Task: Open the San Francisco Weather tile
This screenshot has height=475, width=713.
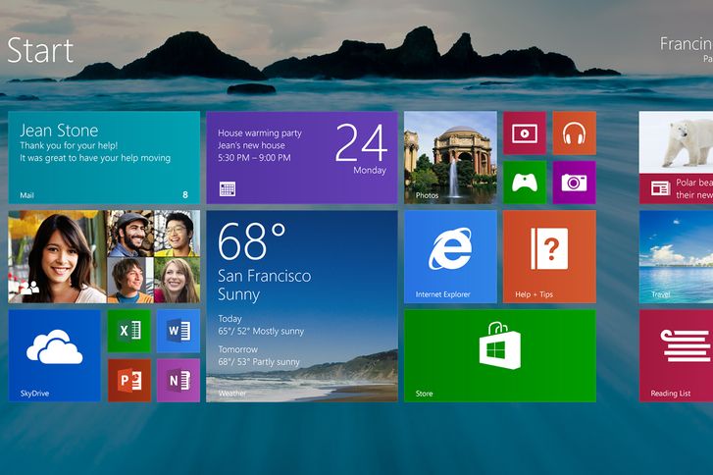Action: click(302, 306)
